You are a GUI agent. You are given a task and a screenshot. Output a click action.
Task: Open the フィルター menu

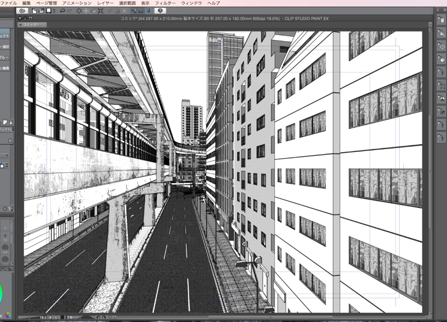click(165, 3)
